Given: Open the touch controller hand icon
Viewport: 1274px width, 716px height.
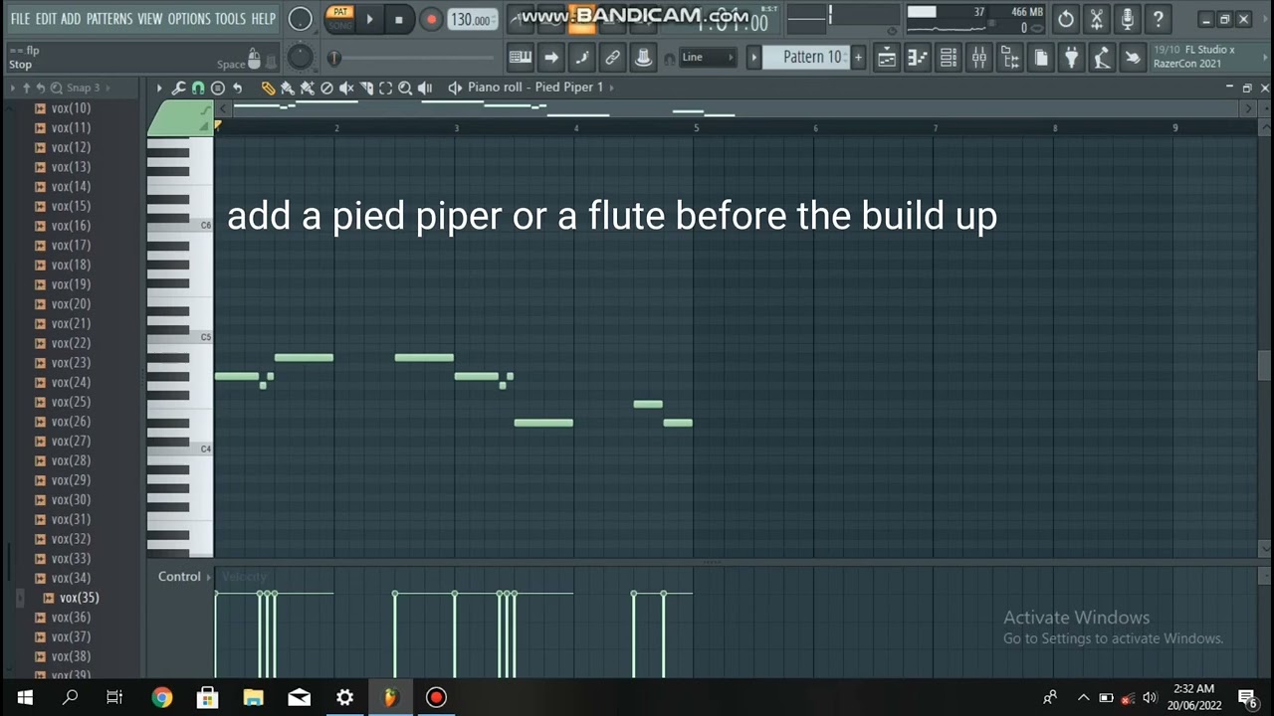Looking at the screenshot, I should pos(1133,58).
